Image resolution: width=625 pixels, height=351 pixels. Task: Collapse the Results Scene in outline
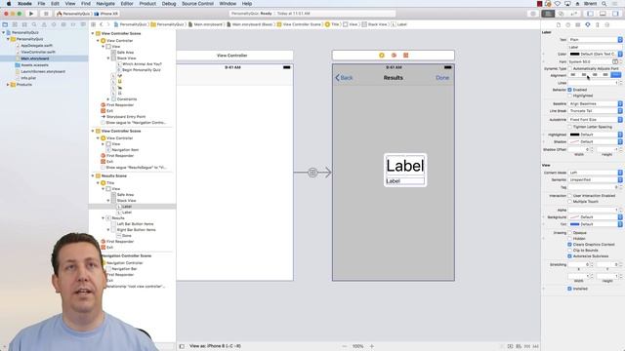coord(93,175)
